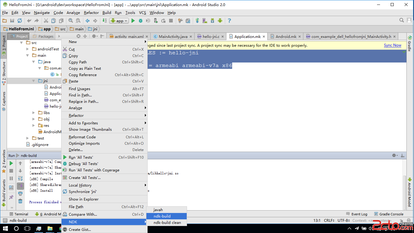Viewport: 414px width, 233px height.
Task: Open the Gradle Console button
Action: pos(389,214)
